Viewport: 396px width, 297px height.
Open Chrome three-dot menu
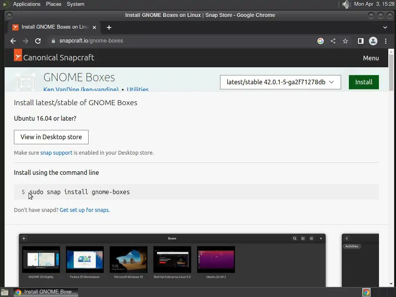pos(386,41)
